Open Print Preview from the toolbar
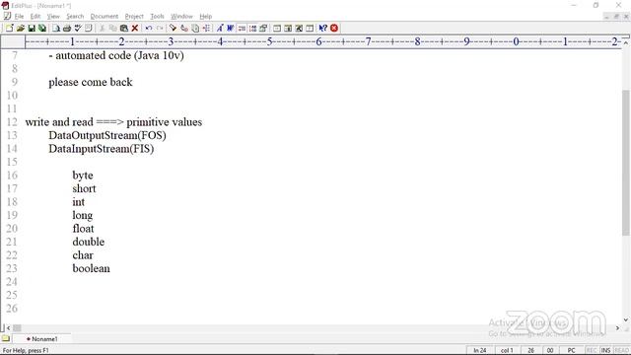Viewport: 631px width, 355px height. click(56, 29)
